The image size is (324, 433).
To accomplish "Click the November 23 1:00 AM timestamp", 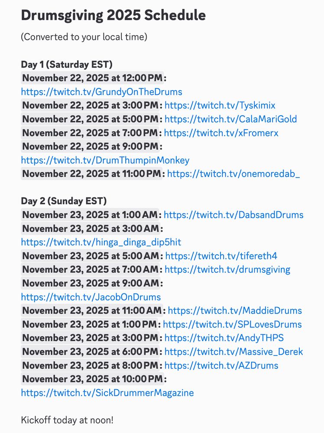I will [x=91, y=215].
